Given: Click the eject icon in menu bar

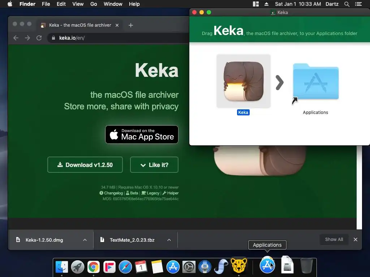Looking at the screenshot, I should (x=266, y=4).
